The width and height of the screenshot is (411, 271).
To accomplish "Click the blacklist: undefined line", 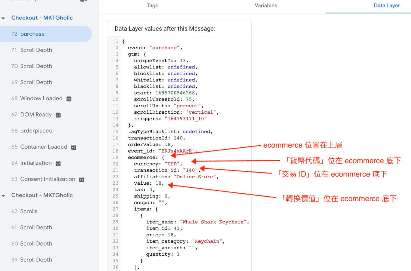I will [x=166, y=86].
